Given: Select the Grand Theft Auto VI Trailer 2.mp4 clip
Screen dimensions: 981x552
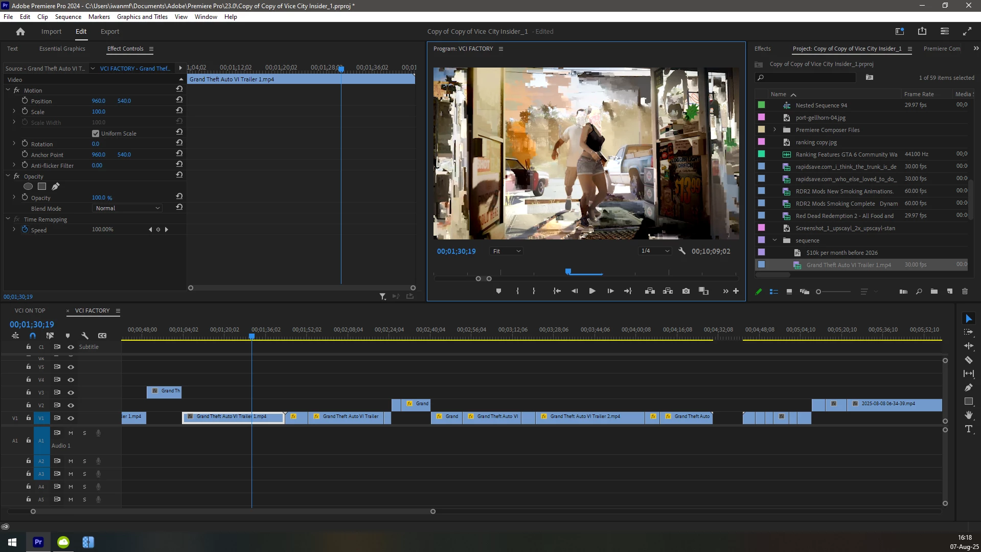Looking at the screenshot, I should pos(589,417).
